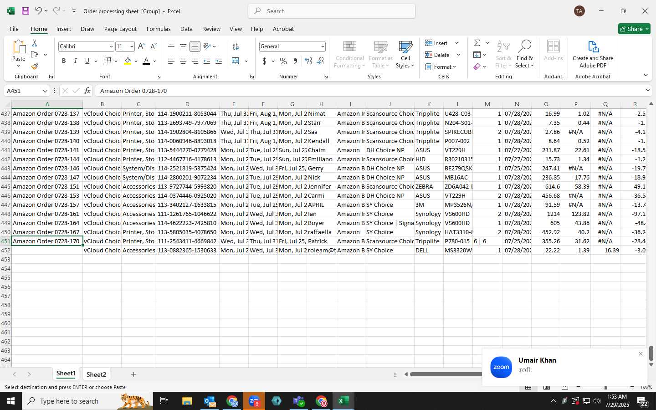Image resolution: width=656 pixels, height=410 pixels.
Task: Expand the Fill Color dropdown arrow
Action: click(136, 61)
